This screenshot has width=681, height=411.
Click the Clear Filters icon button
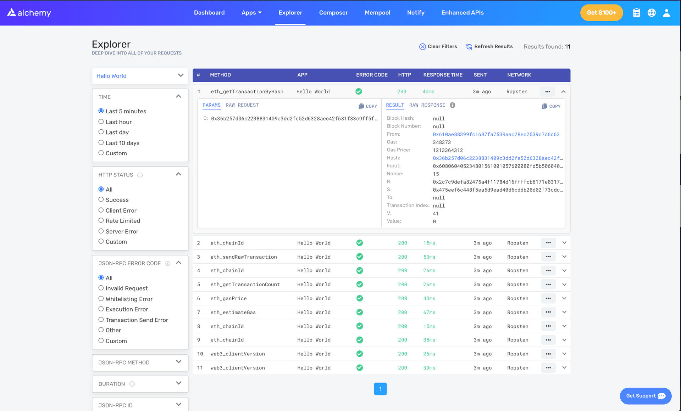pos(422,46)
